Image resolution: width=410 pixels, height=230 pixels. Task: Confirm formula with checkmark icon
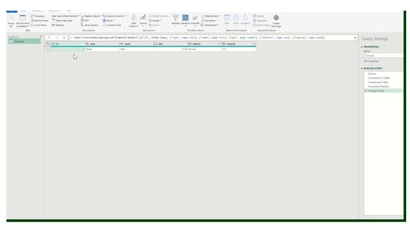pyautogui.click(x=57, y=38)
